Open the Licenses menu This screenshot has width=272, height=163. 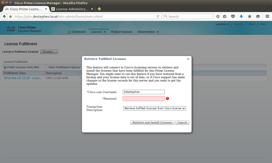tap(96, 32)
